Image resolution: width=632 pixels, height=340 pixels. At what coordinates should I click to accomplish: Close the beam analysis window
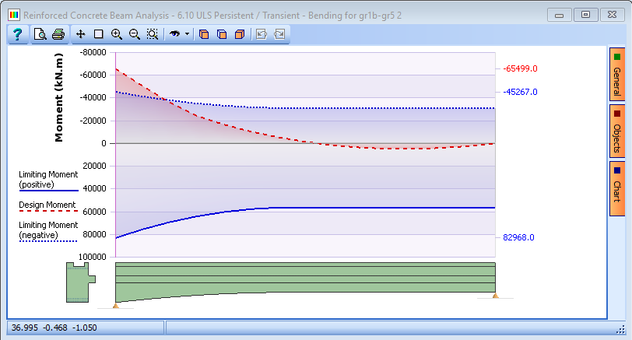(x=612, y=15)
